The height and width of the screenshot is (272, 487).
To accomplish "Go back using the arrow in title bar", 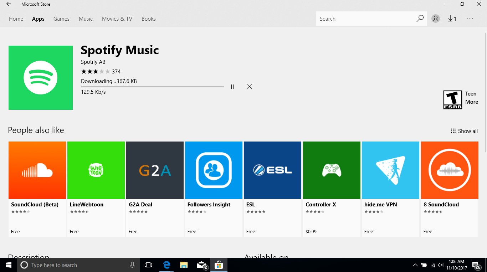I will (x=9, y=4).
